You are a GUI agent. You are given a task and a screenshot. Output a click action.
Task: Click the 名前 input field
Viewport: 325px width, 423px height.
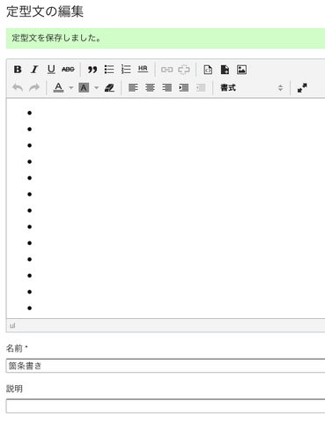pos(166,366)
